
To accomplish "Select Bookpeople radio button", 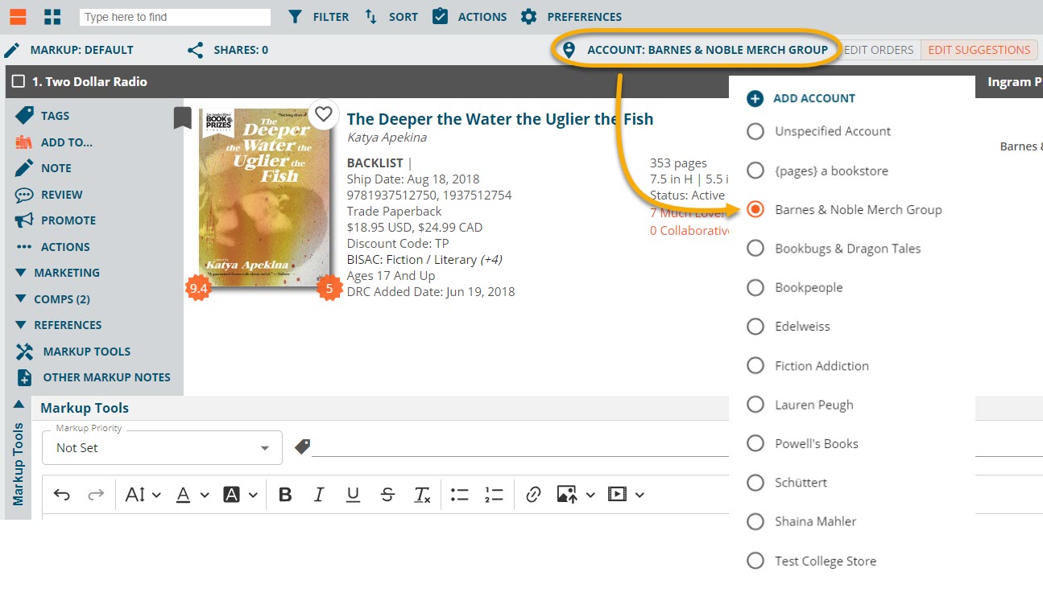I will [x=755, y=287].
